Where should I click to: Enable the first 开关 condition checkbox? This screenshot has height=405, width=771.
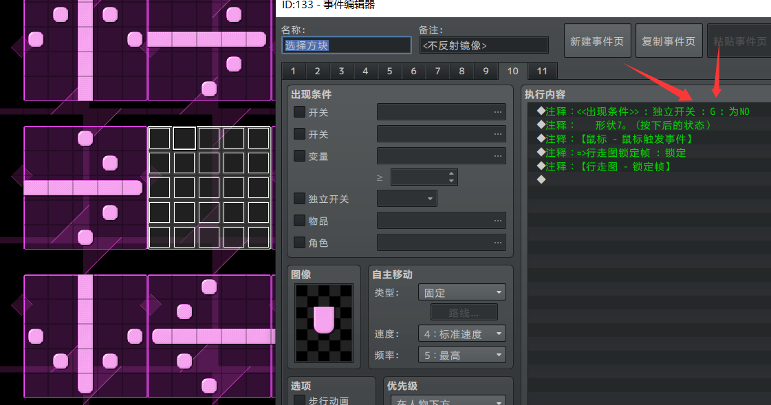[x=300, y=112]
